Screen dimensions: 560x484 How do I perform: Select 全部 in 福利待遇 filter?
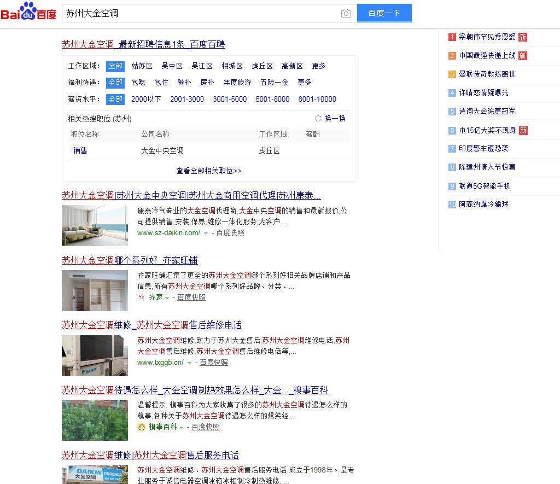(115, 83)
